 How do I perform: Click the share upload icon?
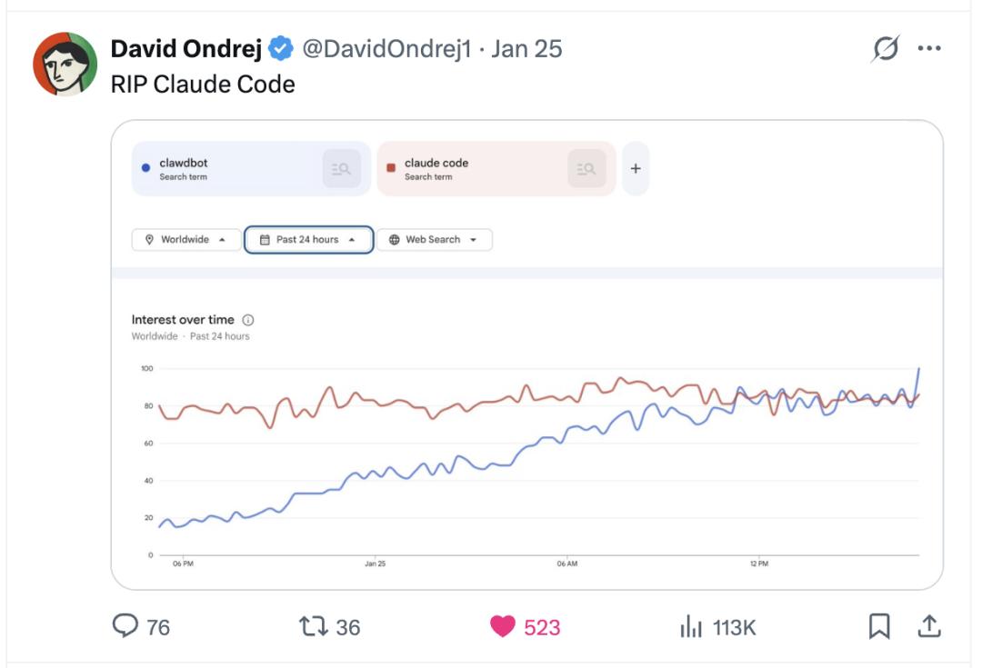pos(929,626)
